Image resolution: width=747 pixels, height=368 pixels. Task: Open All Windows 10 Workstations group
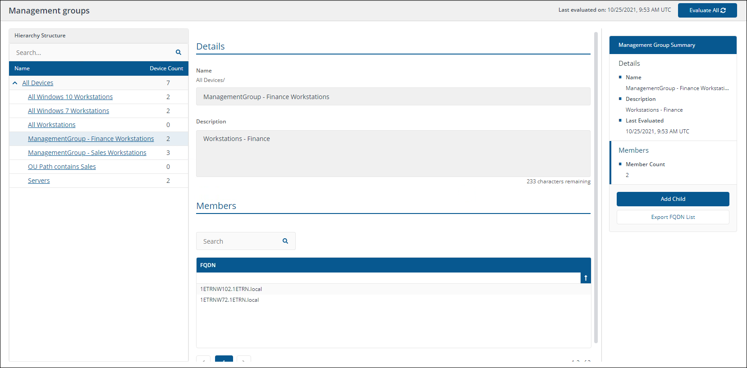(x=70, y=97)
